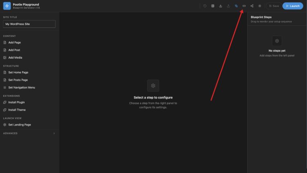Click the download blueprint icon
Viewport: 307px width, 173px height.
coord(221,6)
